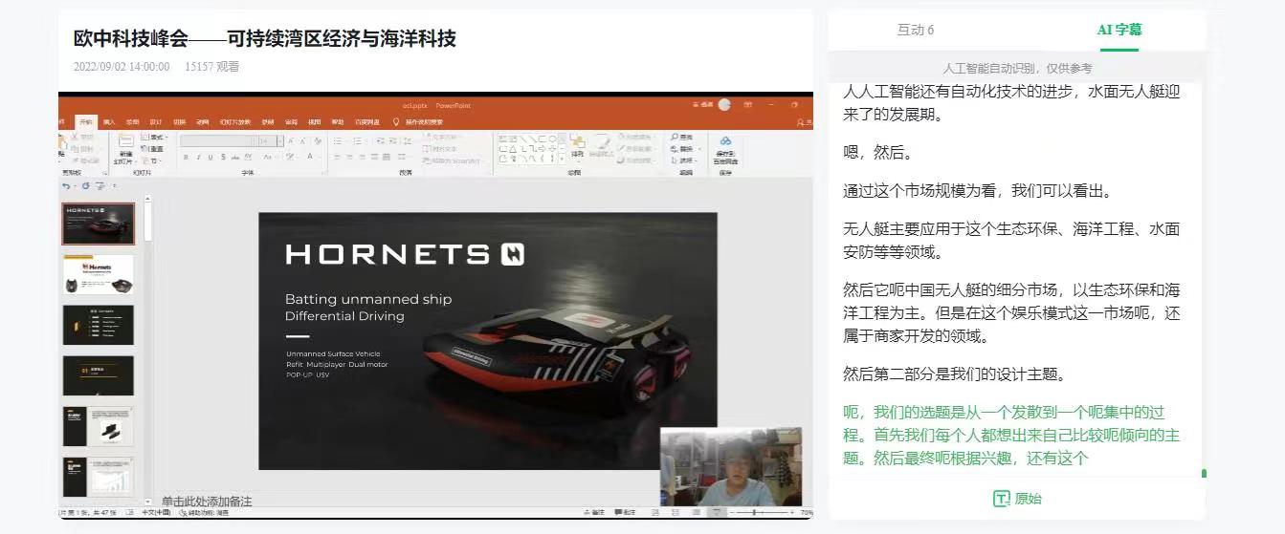Image resolution: width=1285 pixels, height=534 pixels.
Task: Click the user account avatar in title bar
Action: coord(724,105)
